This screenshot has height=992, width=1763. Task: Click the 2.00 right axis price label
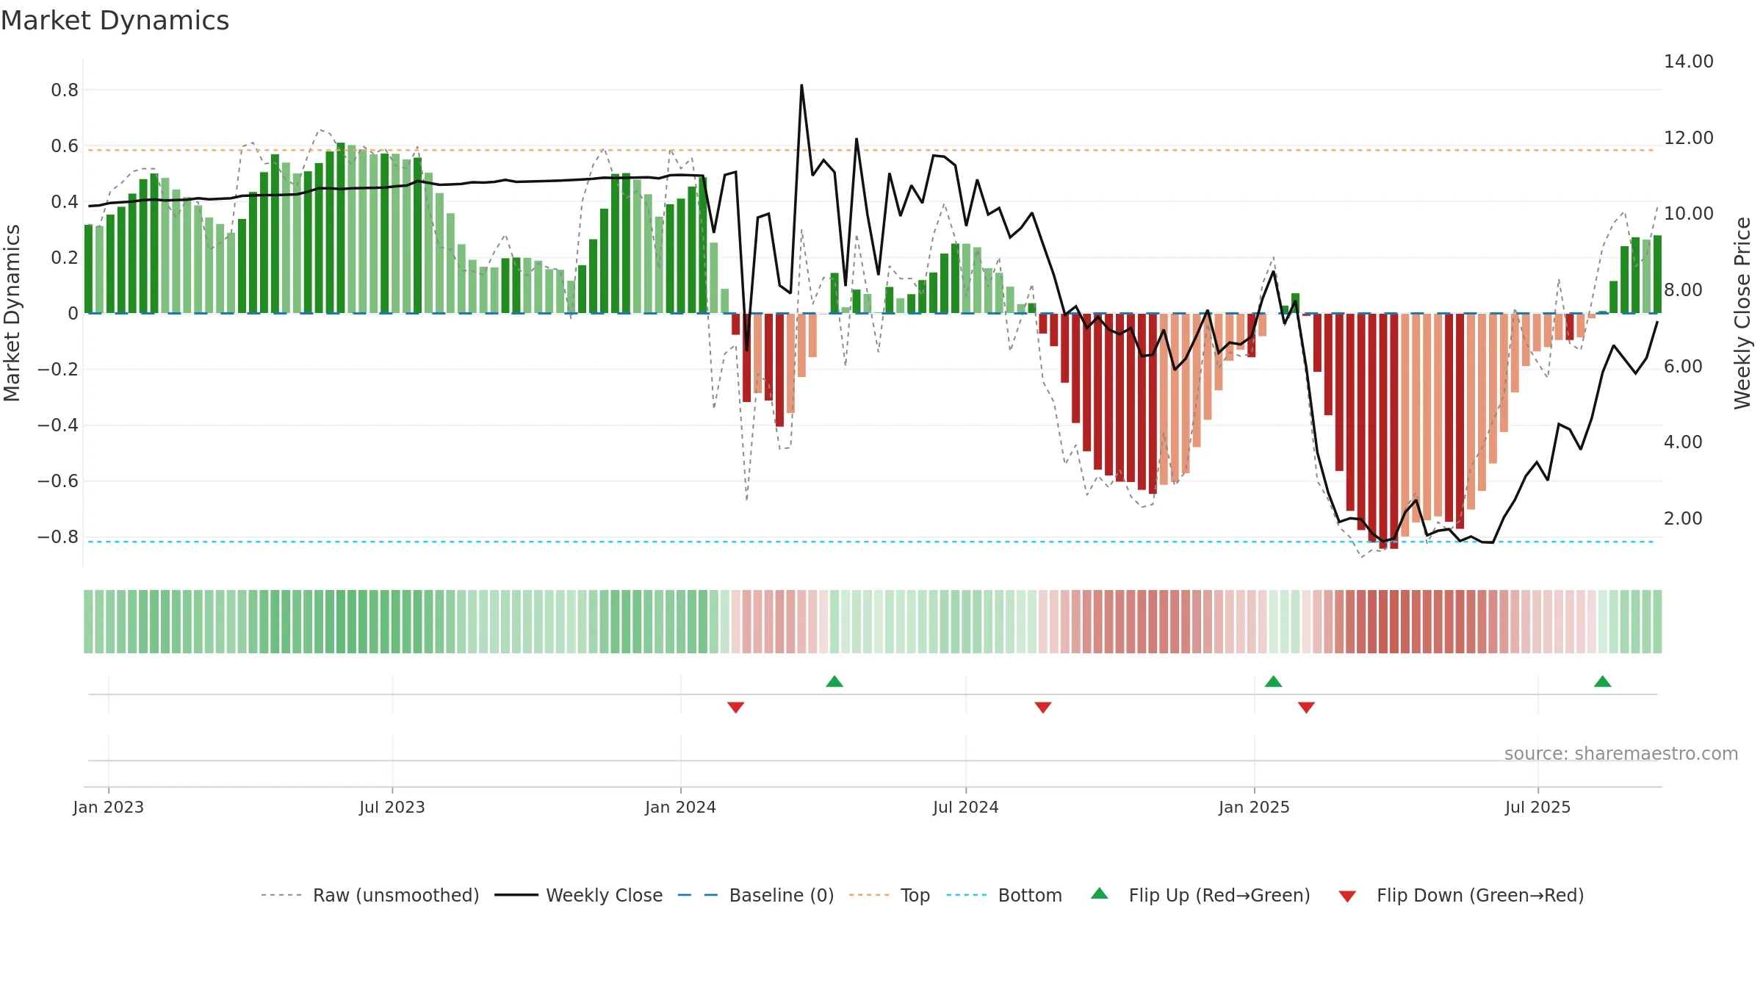[1683, 519]
